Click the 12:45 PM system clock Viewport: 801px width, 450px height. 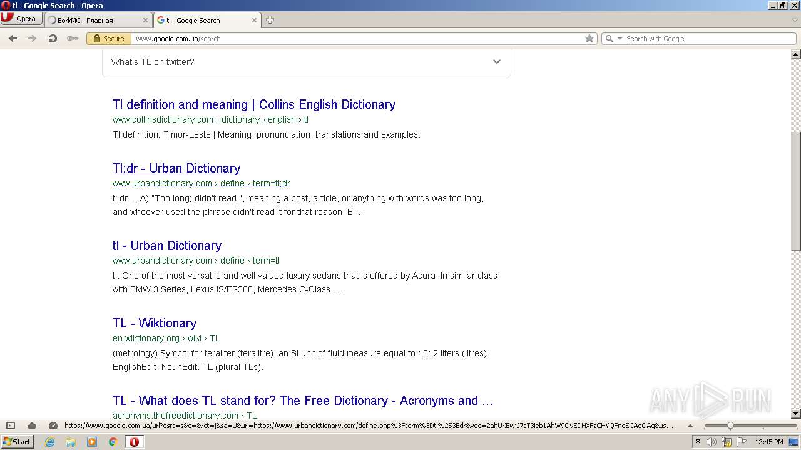769,442
